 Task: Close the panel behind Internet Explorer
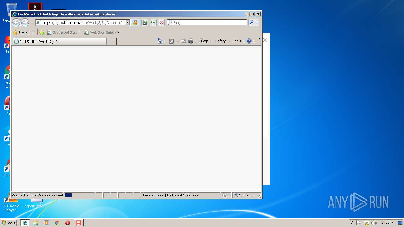click(x=265, y=40)
